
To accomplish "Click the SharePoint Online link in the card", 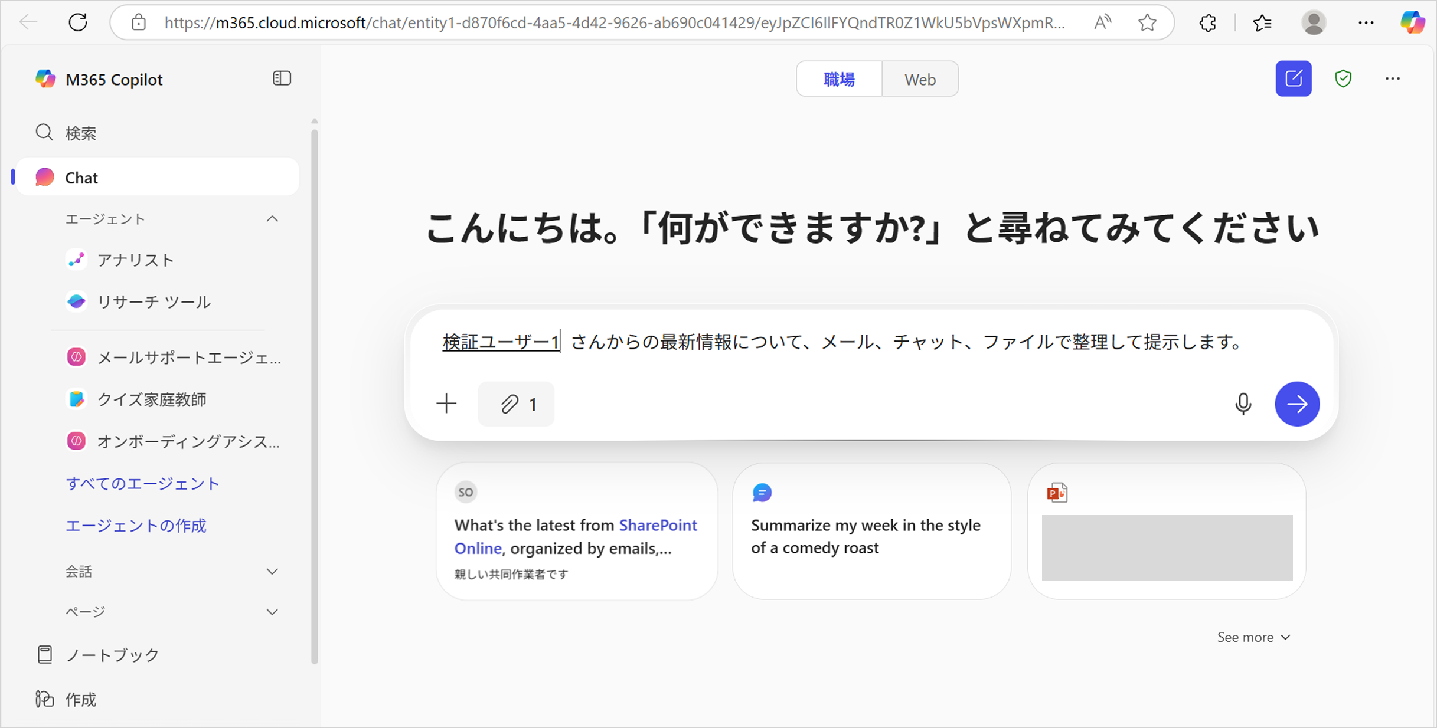I will [x=576, y=536].
